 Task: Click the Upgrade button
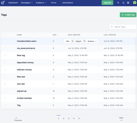click(x=107, y=3)
